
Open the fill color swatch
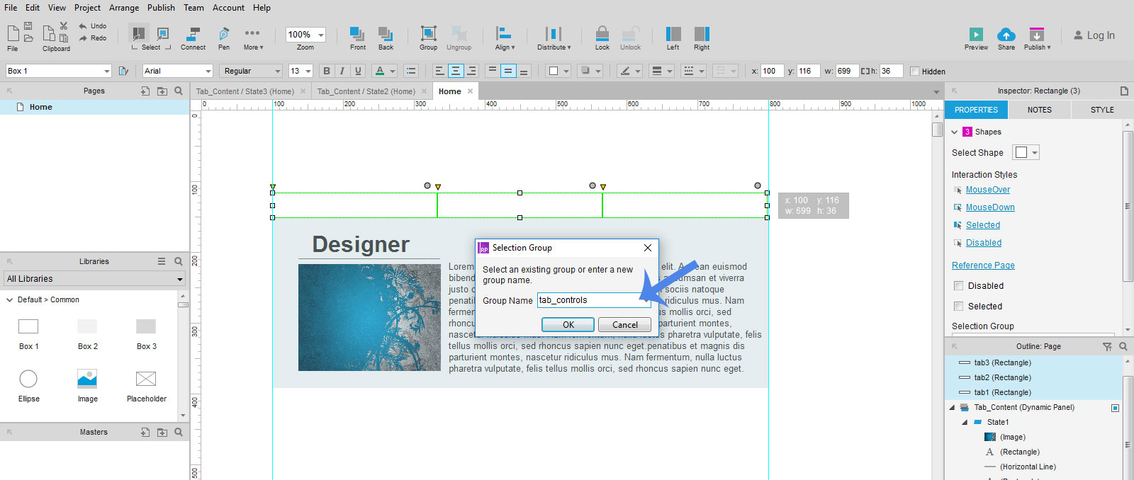click(558, 71)
